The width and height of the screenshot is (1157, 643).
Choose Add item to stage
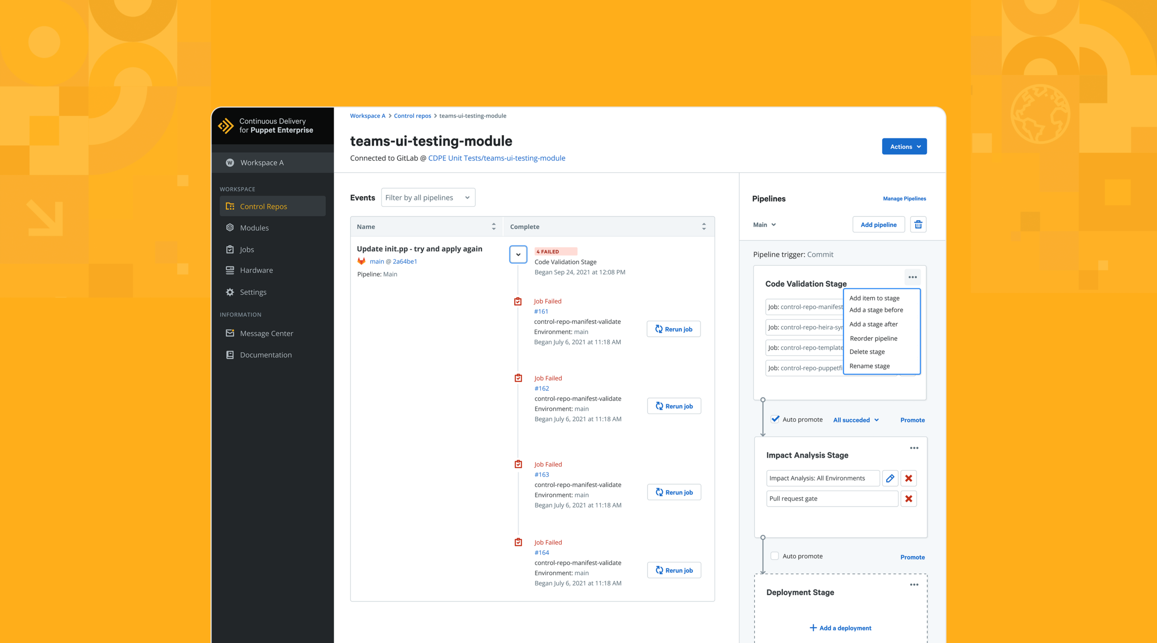[874, 298]
